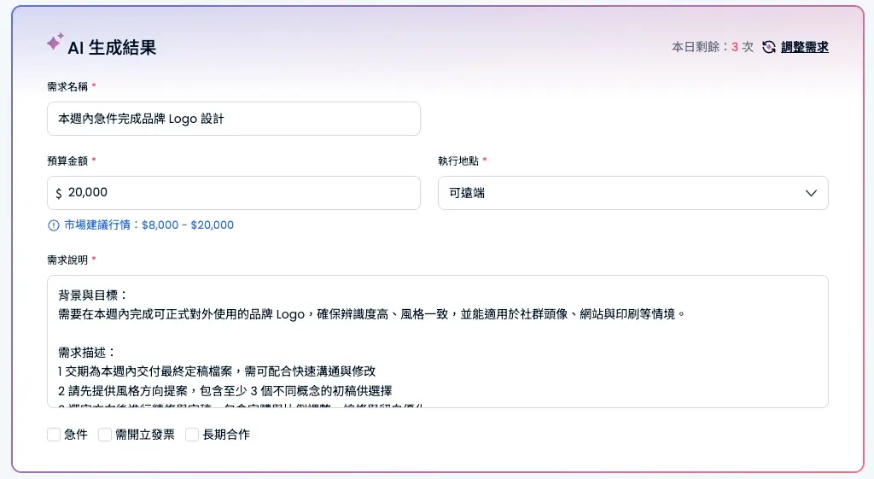This screenshot has width=874, height=479.
Task: Click the info icon before 市場建議行情
Action: click(54, 225)
